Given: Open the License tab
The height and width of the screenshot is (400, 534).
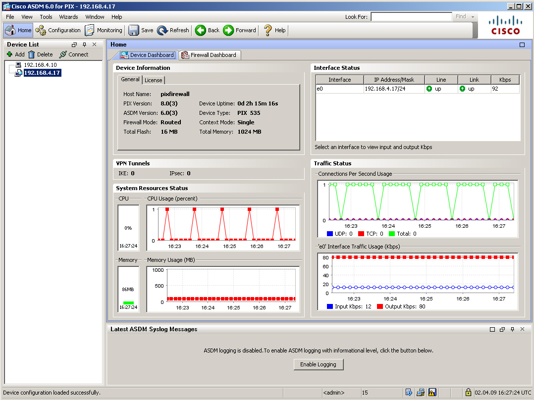Looking at the screenshot, I should [x=153, y=80].
